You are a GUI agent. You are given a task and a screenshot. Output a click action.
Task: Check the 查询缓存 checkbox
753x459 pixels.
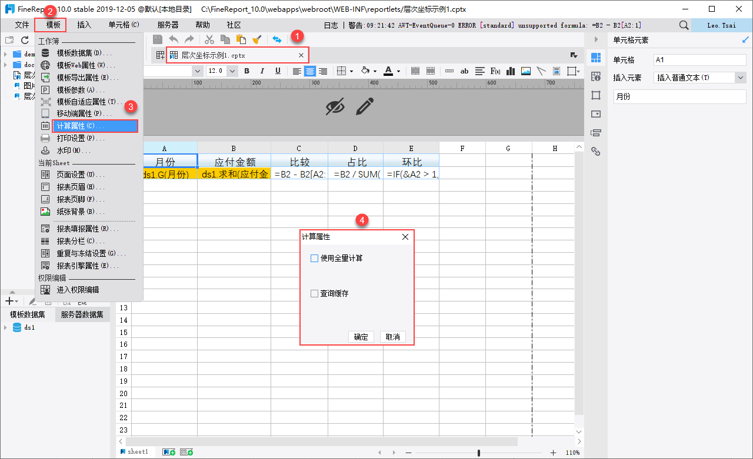314,293
